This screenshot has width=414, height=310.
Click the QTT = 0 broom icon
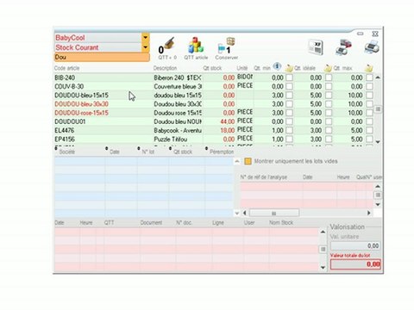coord(167,46)
